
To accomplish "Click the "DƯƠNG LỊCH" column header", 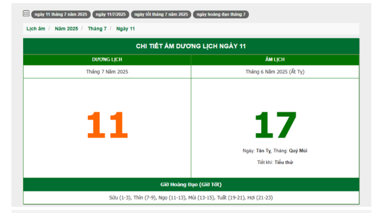I will click(107, 60).
